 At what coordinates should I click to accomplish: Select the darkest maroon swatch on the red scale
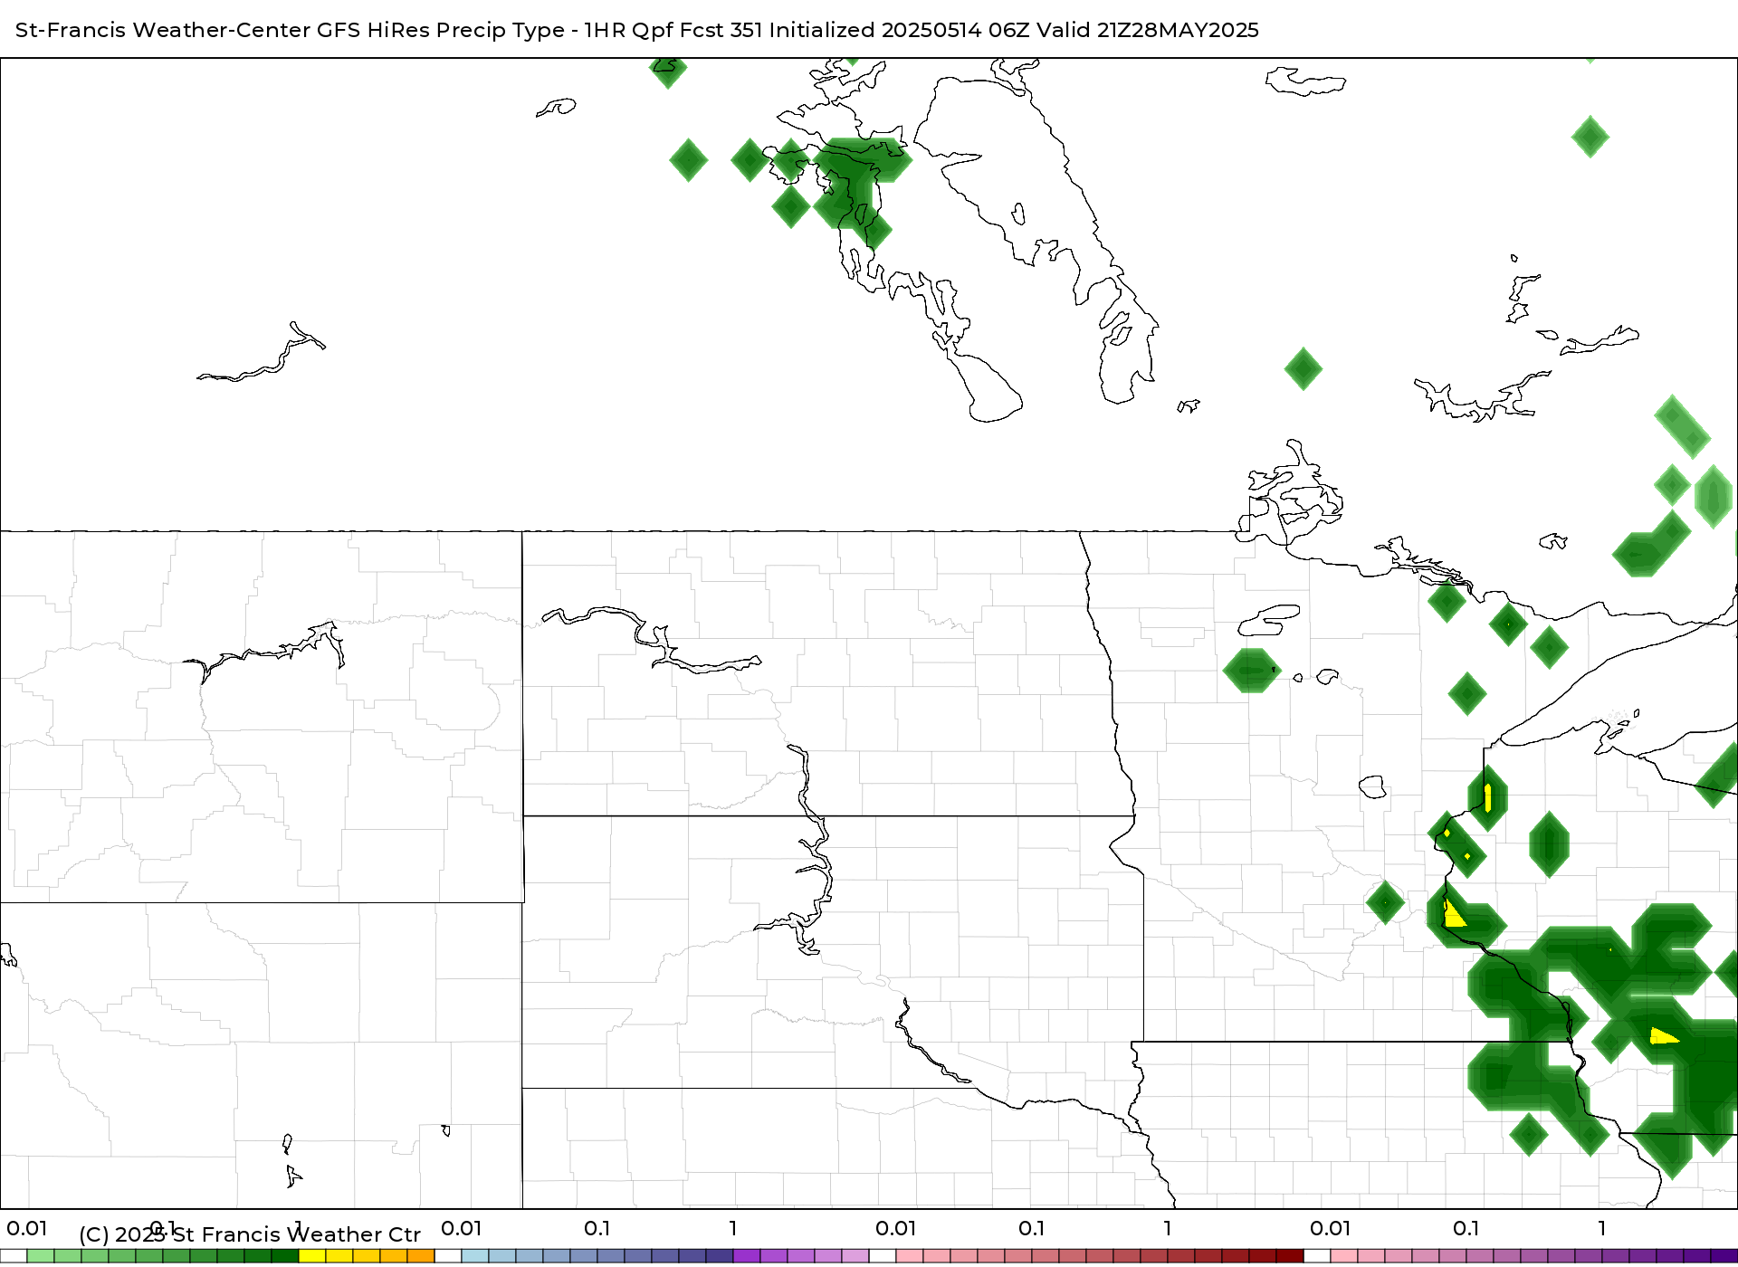1290,1256
